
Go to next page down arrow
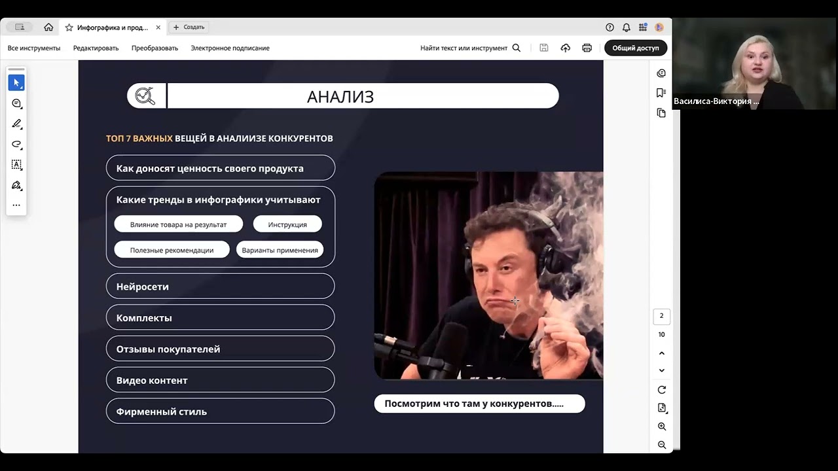(661, 370)
